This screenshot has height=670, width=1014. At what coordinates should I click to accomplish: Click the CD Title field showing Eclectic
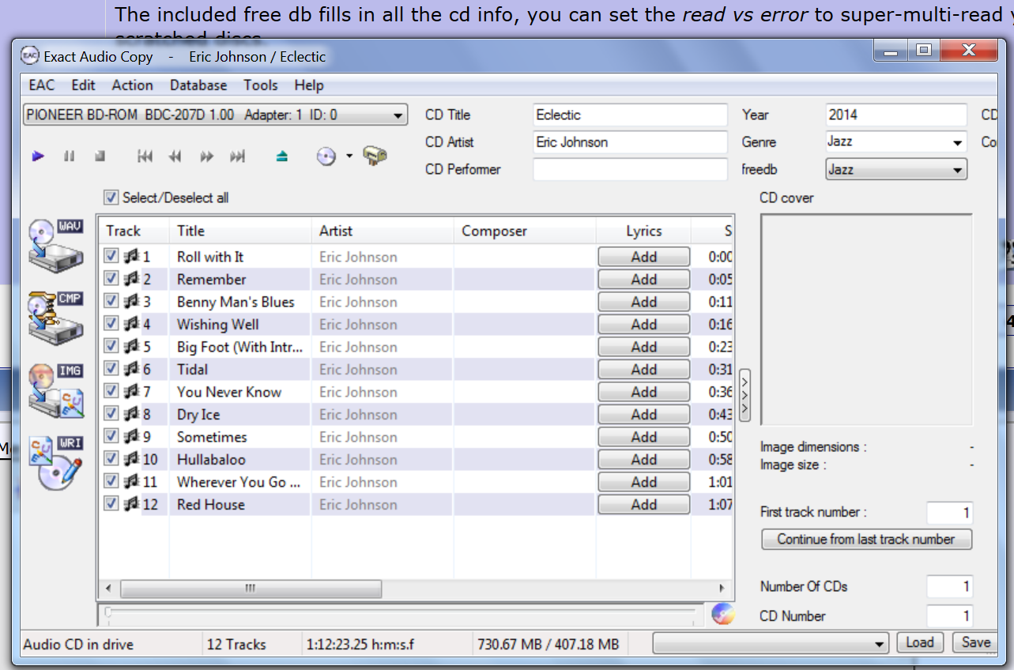coord(630,115)
